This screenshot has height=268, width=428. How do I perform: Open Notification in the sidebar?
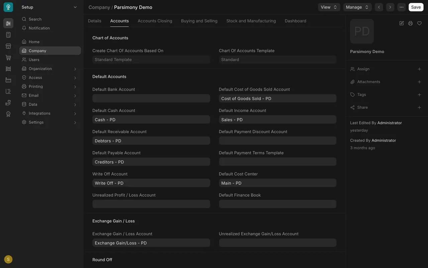tap(50, 28)
